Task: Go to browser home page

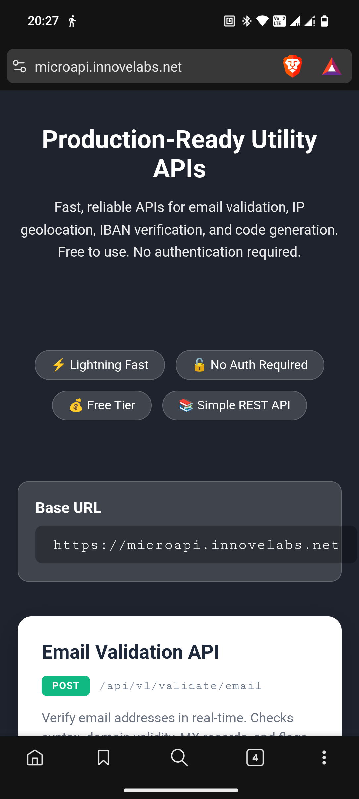Action: pos(35,757)
